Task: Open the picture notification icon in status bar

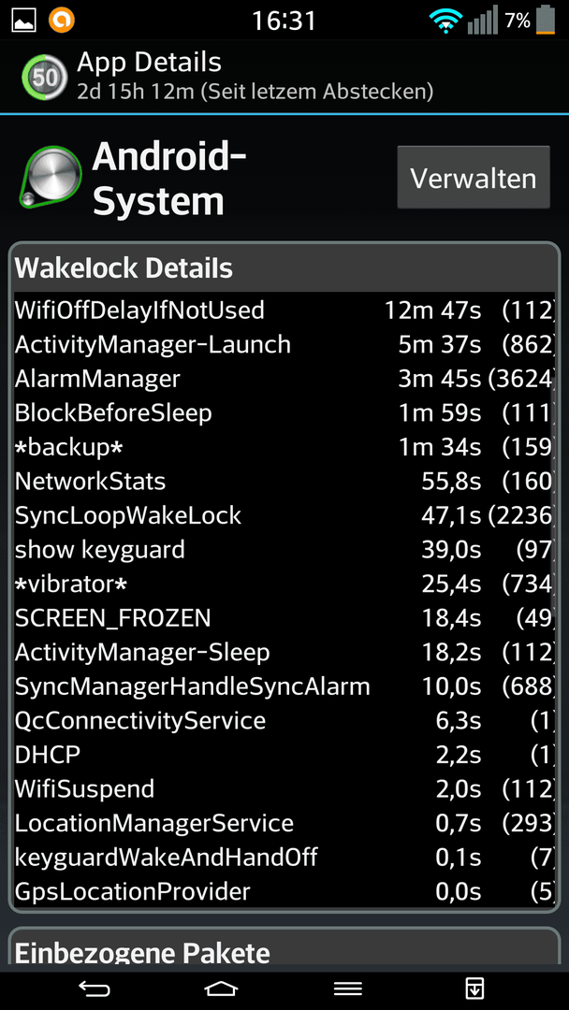Action: click(x=24, y=20)
